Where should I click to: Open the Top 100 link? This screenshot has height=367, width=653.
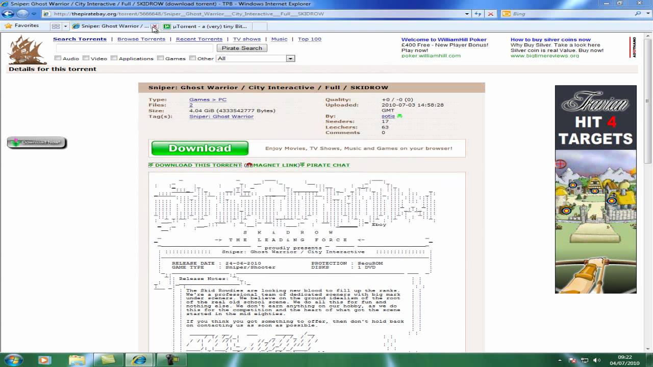pyautogui.click(x=310, y=39)
